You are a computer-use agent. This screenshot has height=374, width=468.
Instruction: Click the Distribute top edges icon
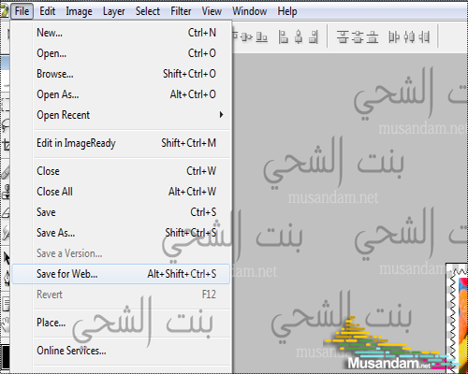(x=343, y=37)
